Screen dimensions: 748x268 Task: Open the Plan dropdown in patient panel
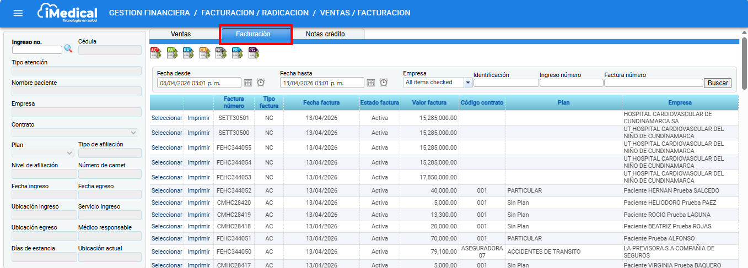69,153
